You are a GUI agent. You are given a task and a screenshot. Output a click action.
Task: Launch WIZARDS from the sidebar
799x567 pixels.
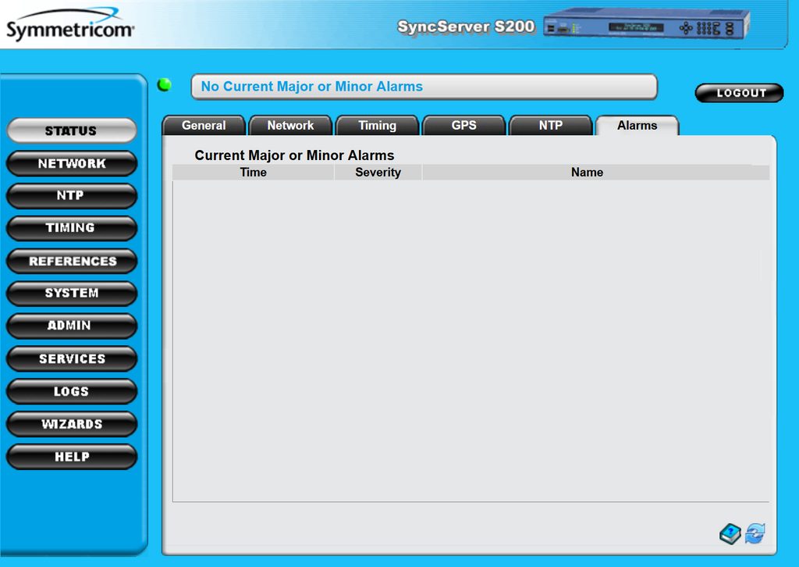(x=71, y=424)
